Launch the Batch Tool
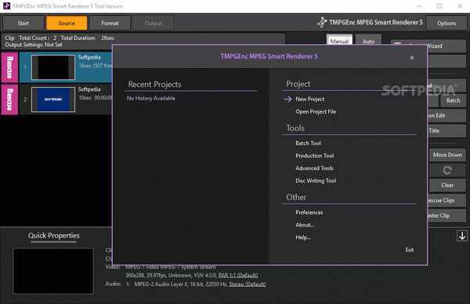The height and width of the screenshot is (304, 470). click(x=308, y=143)
